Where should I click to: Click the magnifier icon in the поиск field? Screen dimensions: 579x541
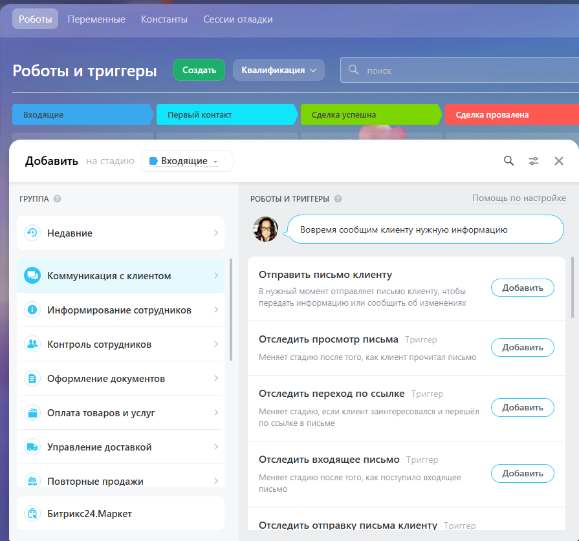(x=353, y=69)
